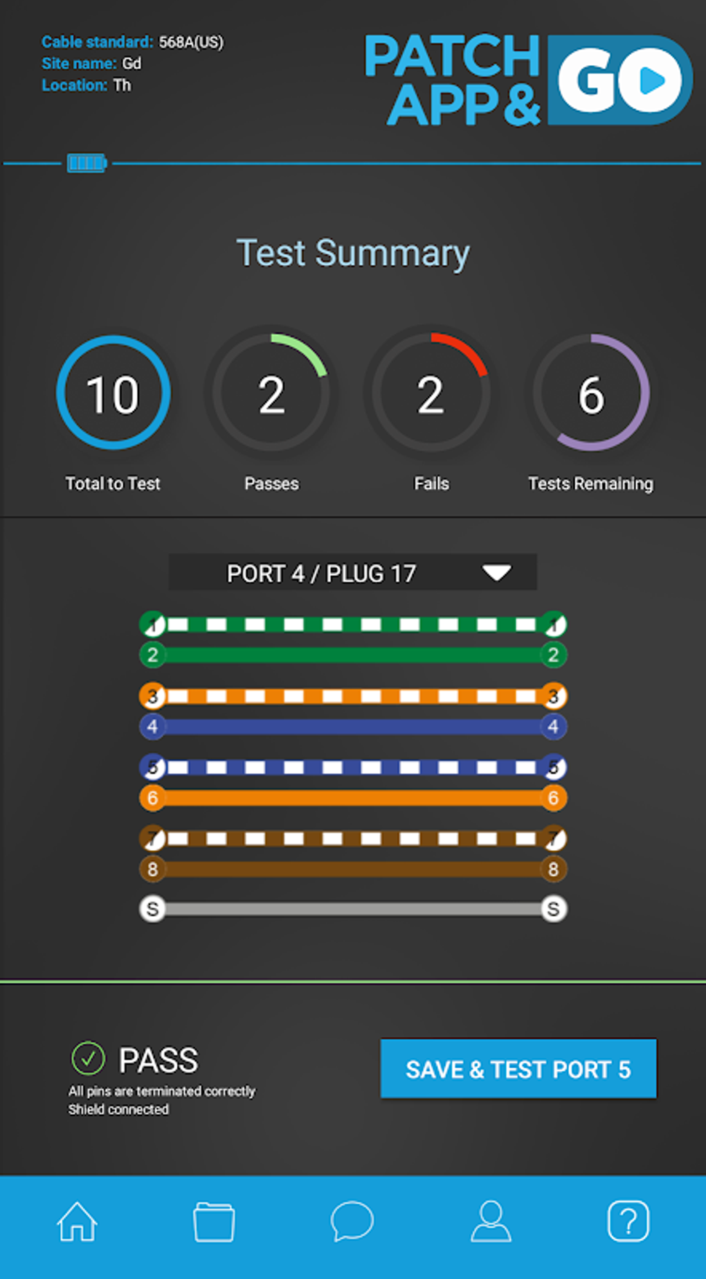The height and width of the screenshot is (1279, 706).
Task: Expand the Port 4 / Plug 17 dropdown arrow
Action: click(496, 573)
